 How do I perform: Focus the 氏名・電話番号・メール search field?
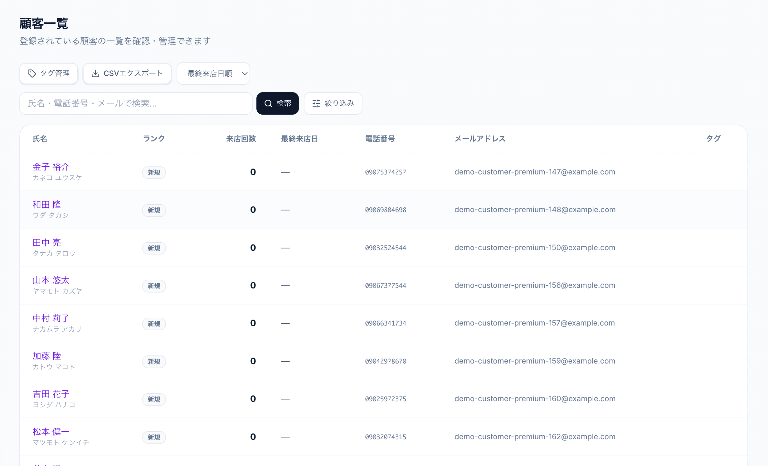click(x=136, y=103)
